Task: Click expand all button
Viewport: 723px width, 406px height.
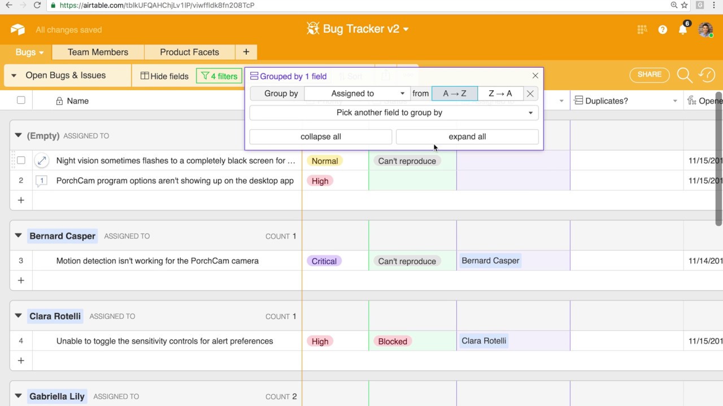Action: tap(467, 136)
